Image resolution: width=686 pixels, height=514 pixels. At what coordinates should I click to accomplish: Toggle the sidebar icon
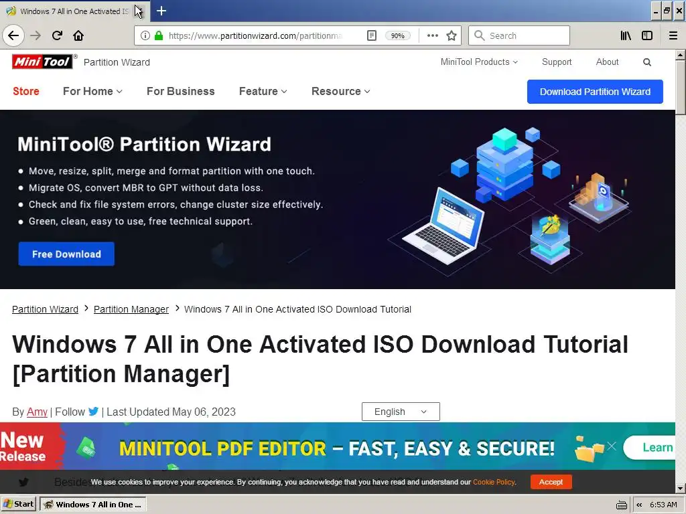[647, 35]
